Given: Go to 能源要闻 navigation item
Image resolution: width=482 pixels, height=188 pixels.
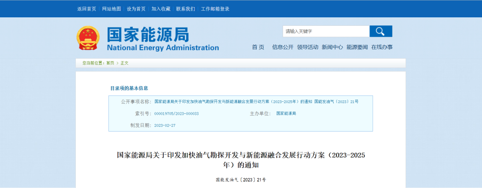Looking at the screenshot, I should click(357, 47).
